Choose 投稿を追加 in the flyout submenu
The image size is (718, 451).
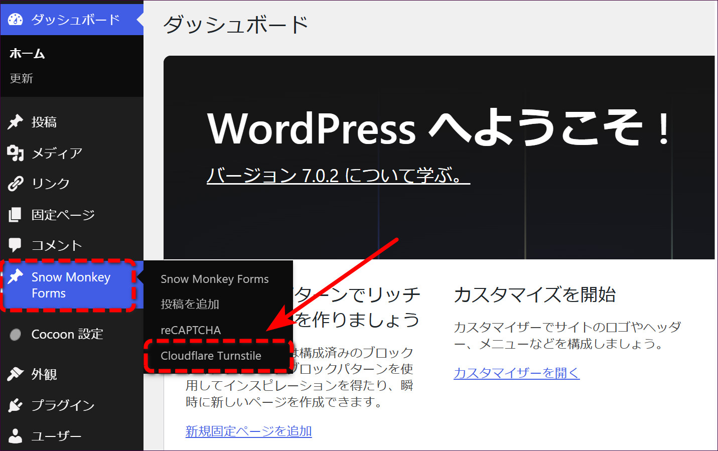click(190, 304)
